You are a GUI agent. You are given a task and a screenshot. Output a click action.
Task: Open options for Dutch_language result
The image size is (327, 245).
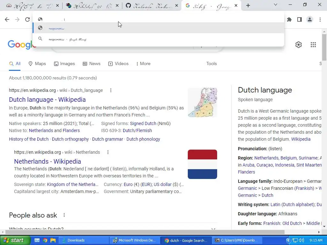coord(111,90)
